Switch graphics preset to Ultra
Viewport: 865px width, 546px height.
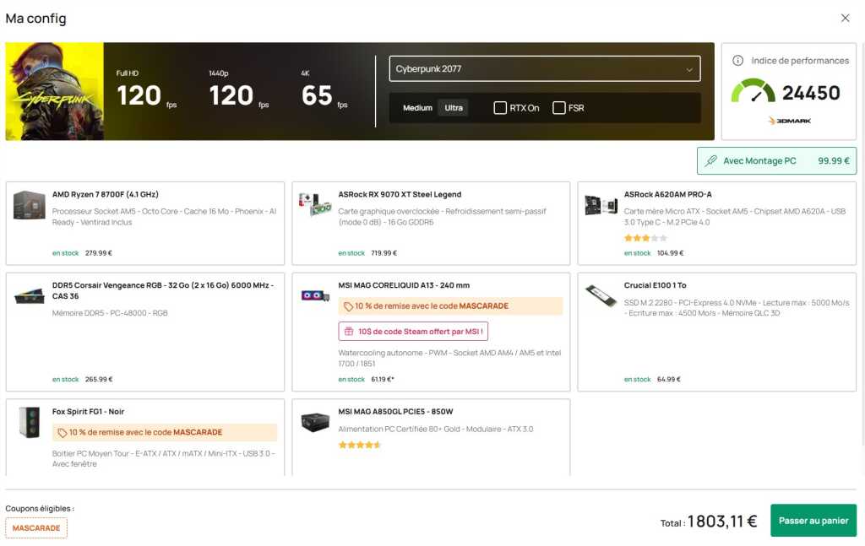(454, 108)
